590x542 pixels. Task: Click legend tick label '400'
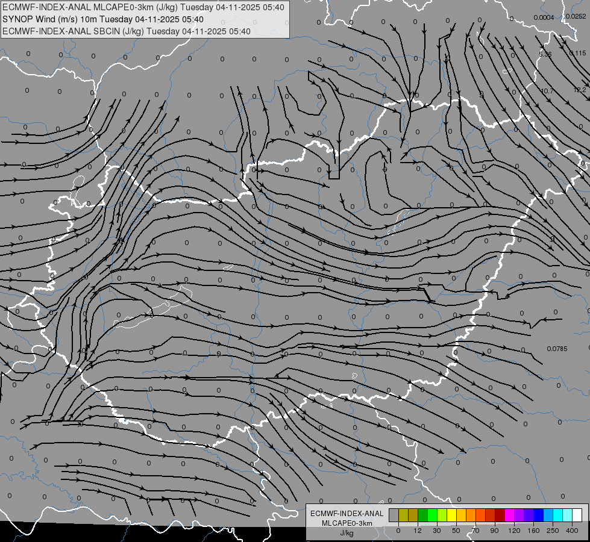point(572,531)
